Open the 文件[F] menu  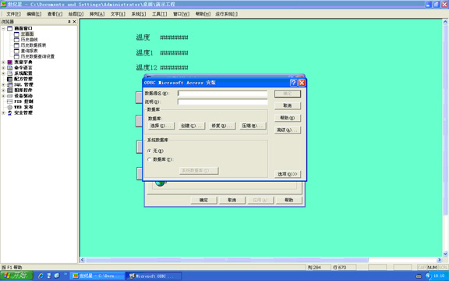tap(13, 14)
